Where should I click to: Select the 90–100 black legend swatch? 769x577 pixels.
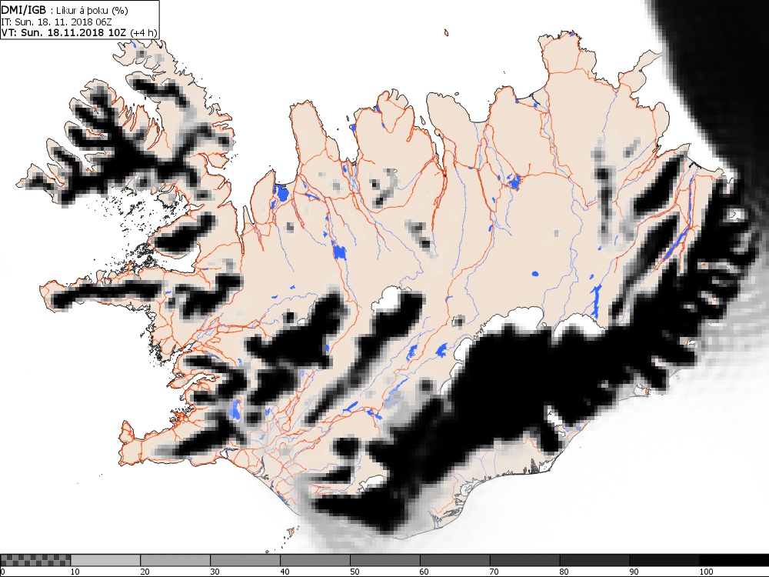[x=664, y=560]
